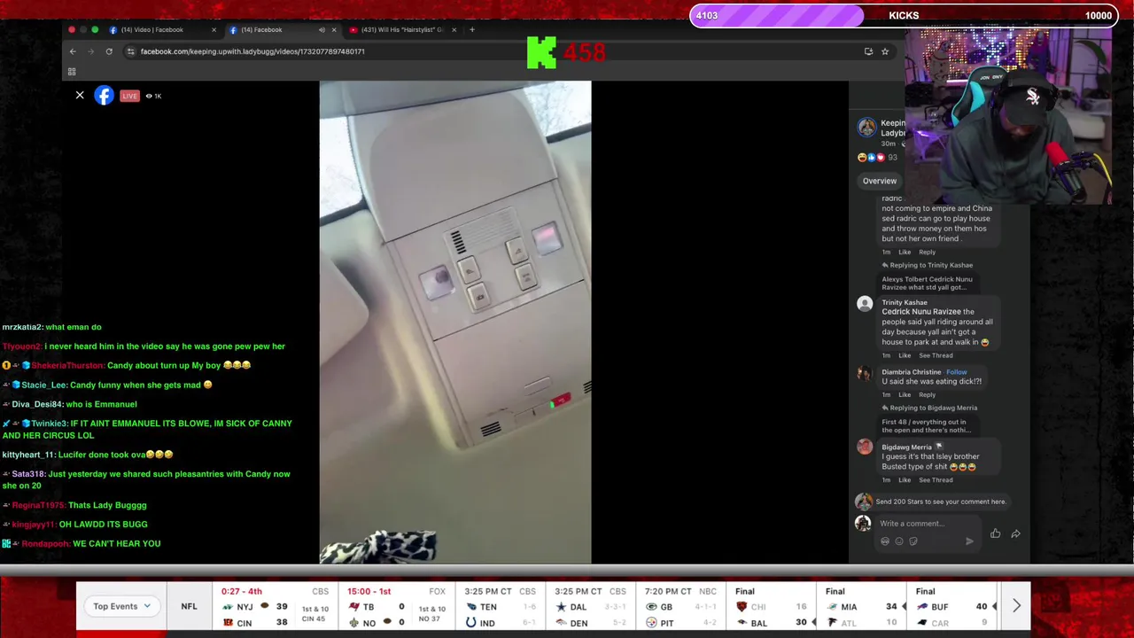Exit the video viewer with the X
The image size is (1134, 638).
click(80, 95)
